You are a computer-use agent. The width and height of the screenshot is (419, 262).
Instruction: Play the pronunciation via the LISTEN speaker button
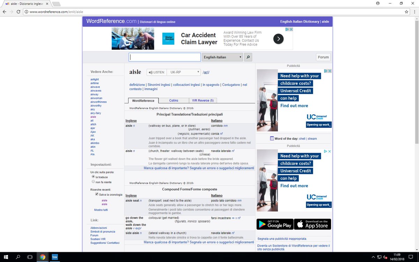(156, 72)
